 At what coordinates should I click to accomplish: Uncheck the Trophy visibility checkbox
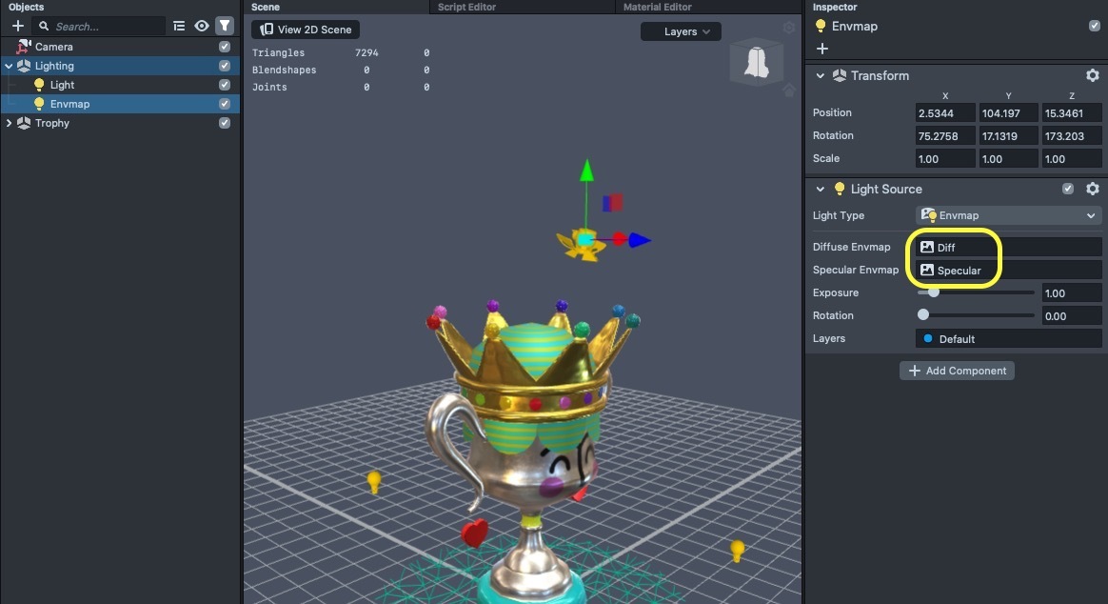point(225,123)
